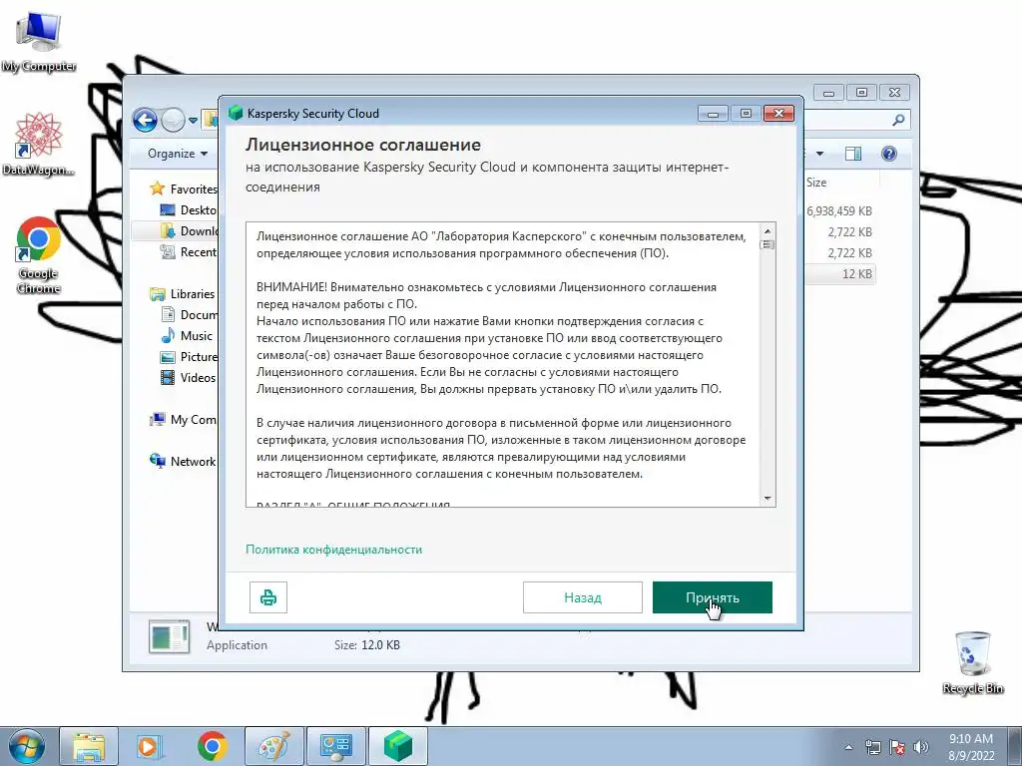
Task: Open the Политика конфиденциальности link
Action: pos(333,550)
